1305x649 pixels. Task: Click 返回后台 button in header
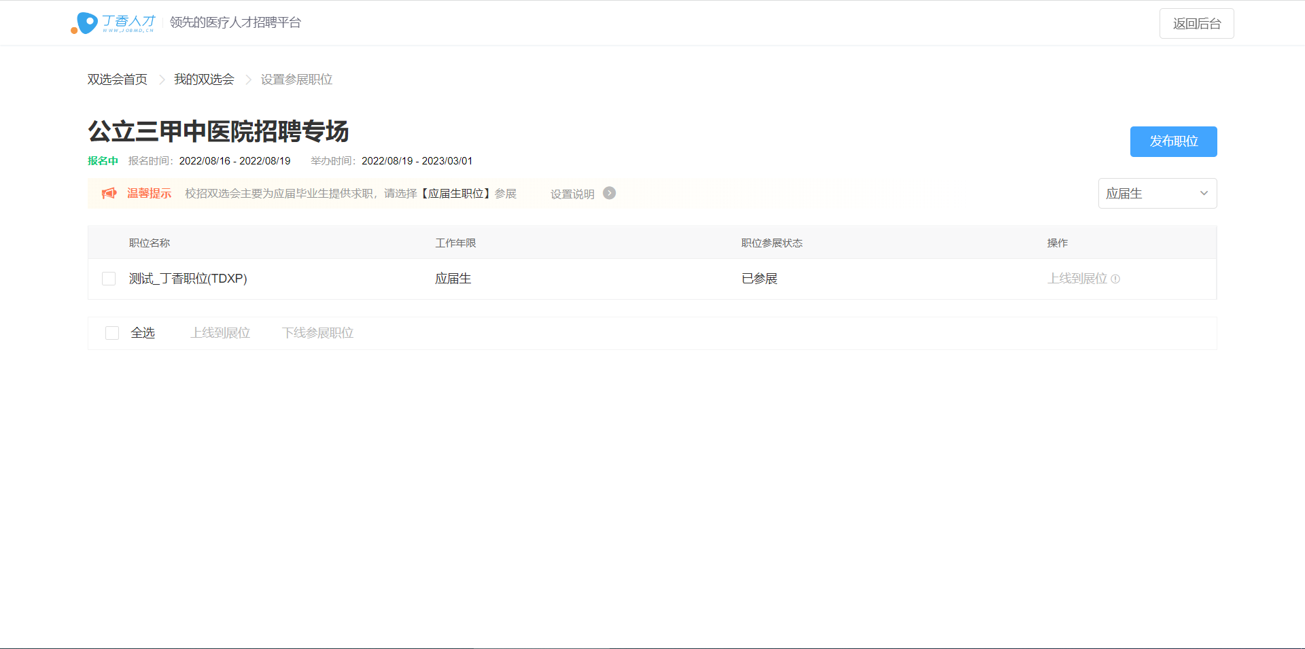click(1196, 24)
